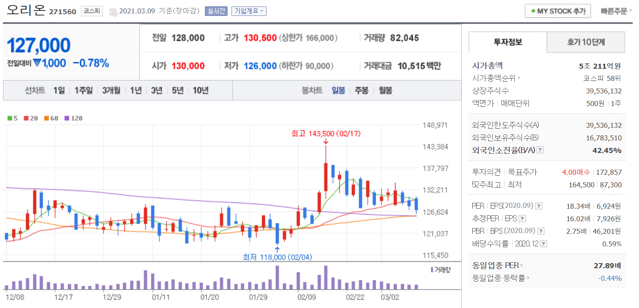
Task: Click the purple 120-day moving average legend marker
Action: click(x=67, y=119)
